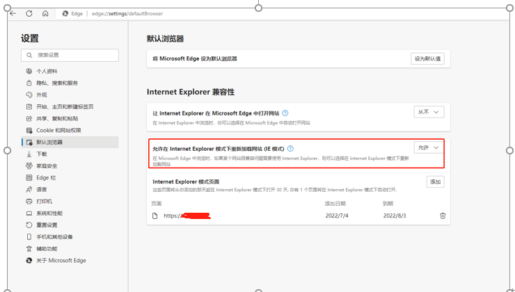Screen dimensions: 515x292
Task: Click the address bar URL edge://settings/defaultBrowser
Action: [x=127, y=13]
